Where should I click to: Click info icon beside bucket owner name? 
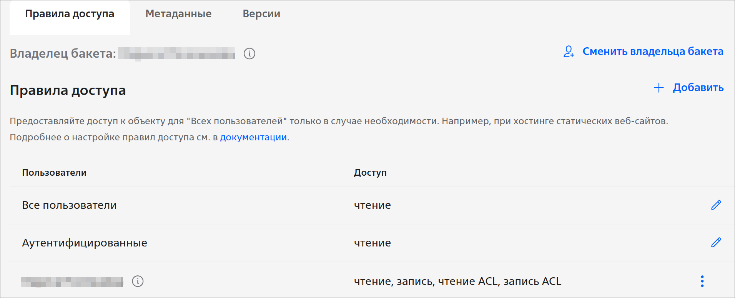tap(249, 53)
